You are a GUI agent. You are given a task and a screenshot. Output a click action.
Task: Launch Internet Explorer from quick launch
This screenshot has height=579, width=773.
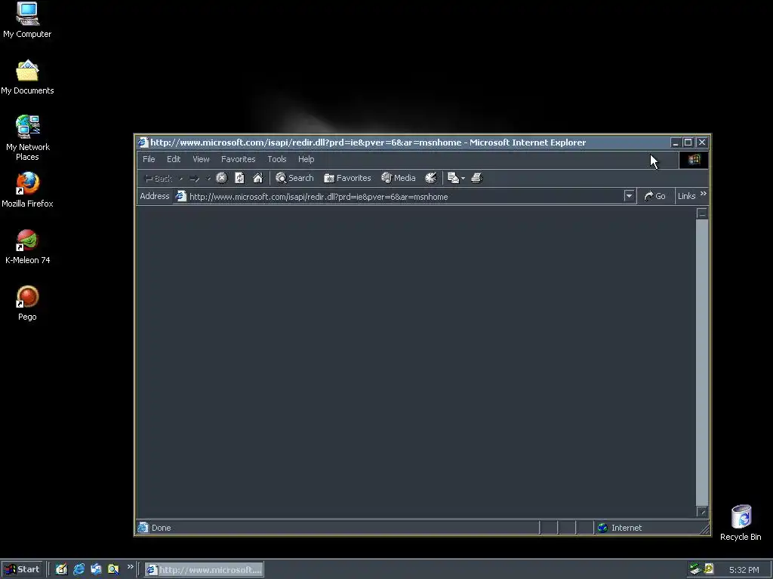click(79, 570)
